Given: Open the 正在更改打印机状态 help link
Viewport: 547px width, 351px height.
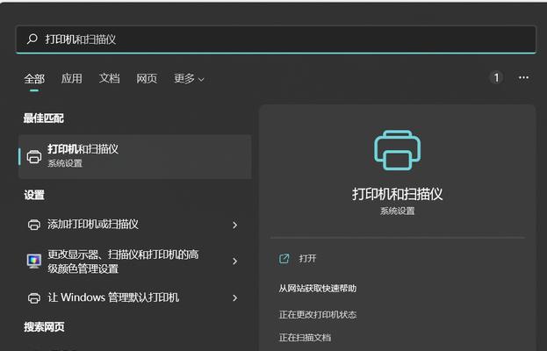Looking at the screenshot, I should pos(318,315).
